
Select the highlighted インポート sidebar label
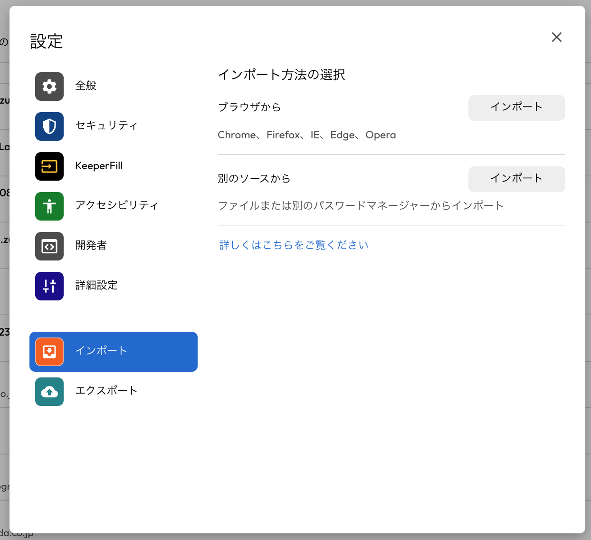[x=101, y=351]
